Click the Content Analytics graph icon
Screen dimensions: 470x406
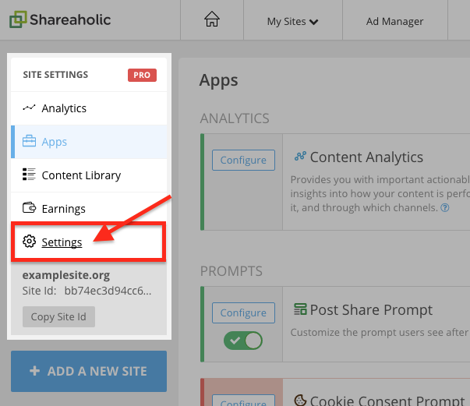(300, 156)
